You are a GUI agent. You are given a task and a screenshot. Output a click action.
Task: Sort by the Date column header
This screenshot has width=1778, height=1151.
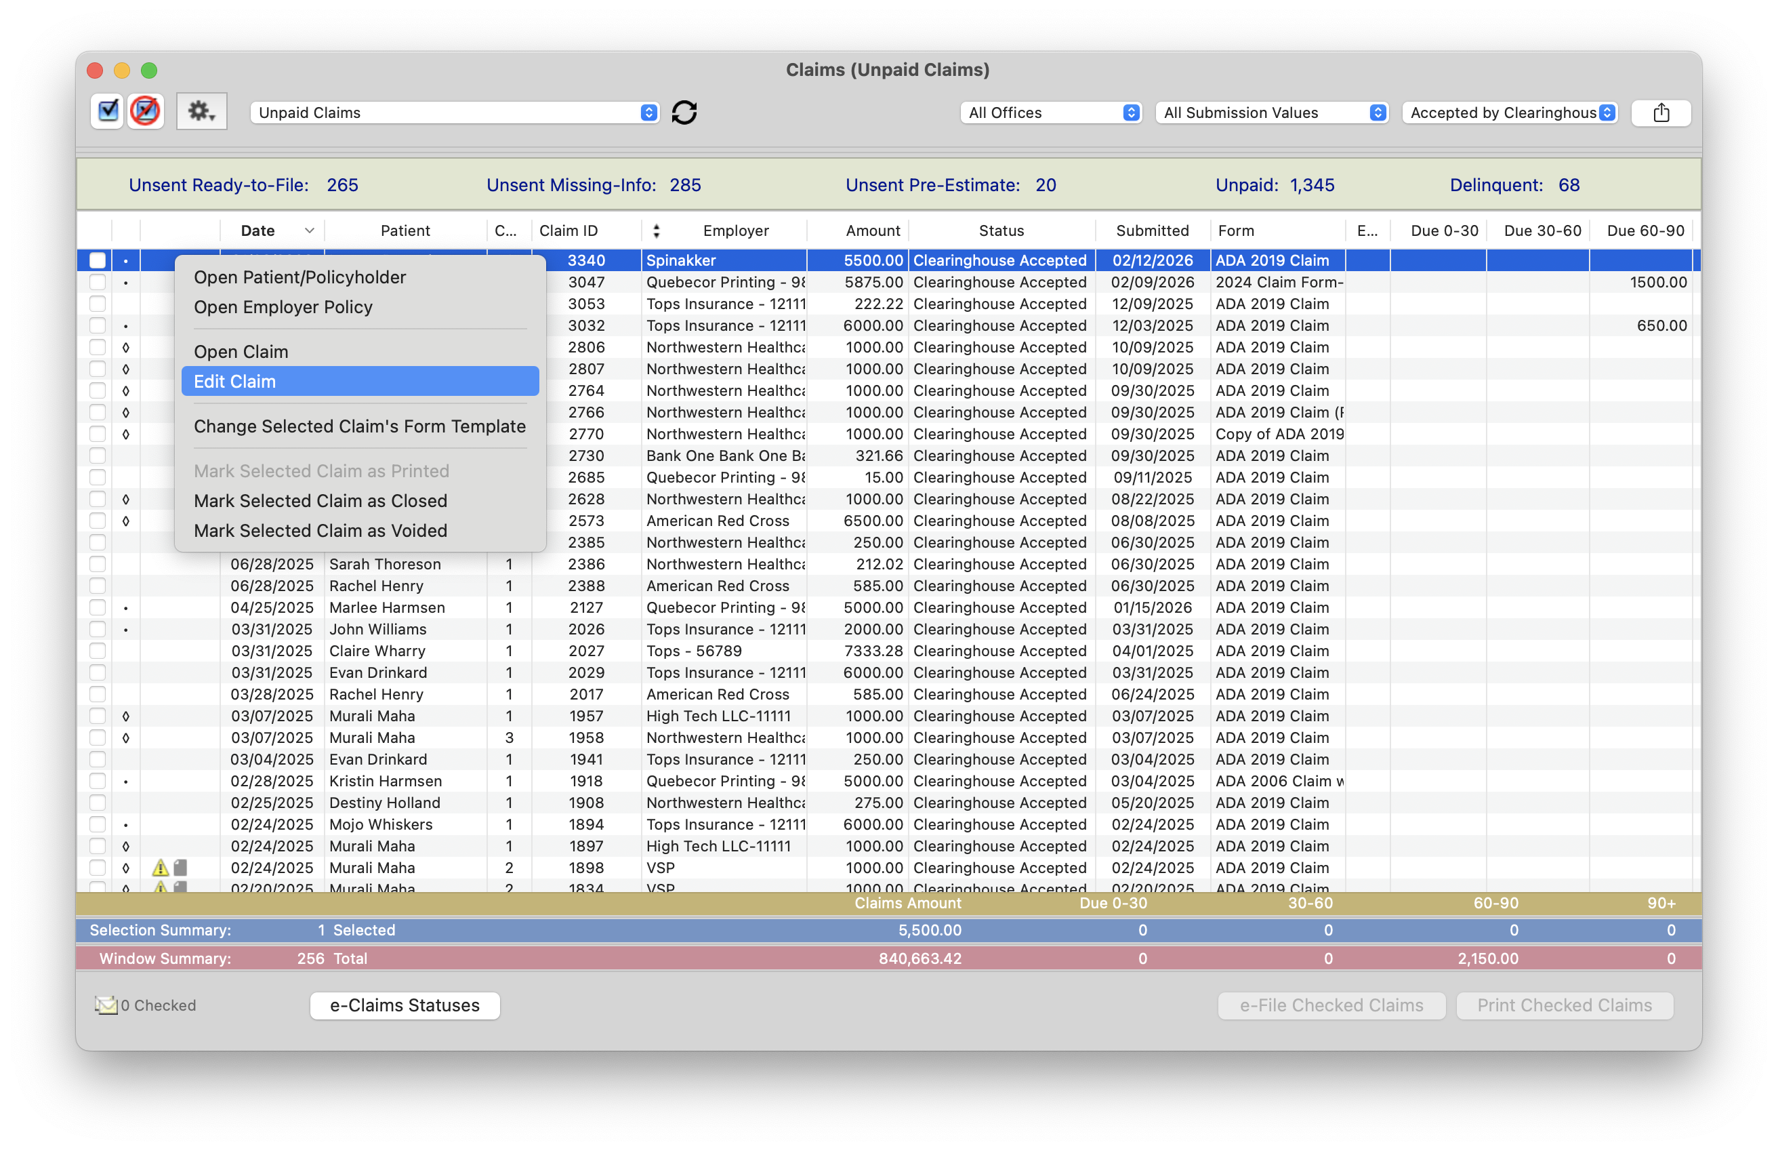point(257,231)
